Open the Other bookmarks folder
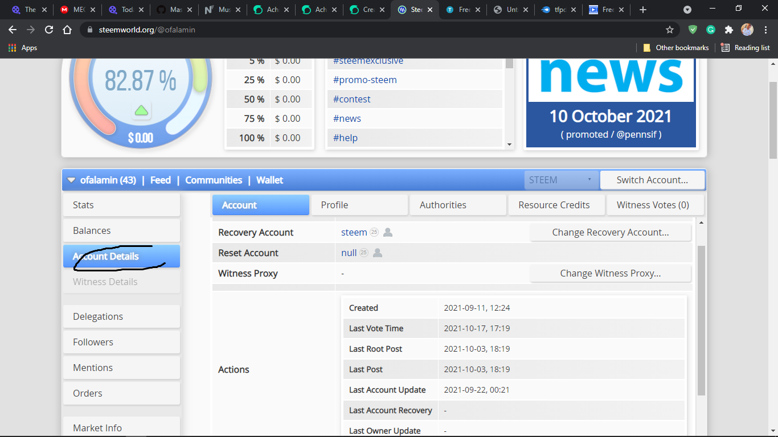 coord(676,48)
